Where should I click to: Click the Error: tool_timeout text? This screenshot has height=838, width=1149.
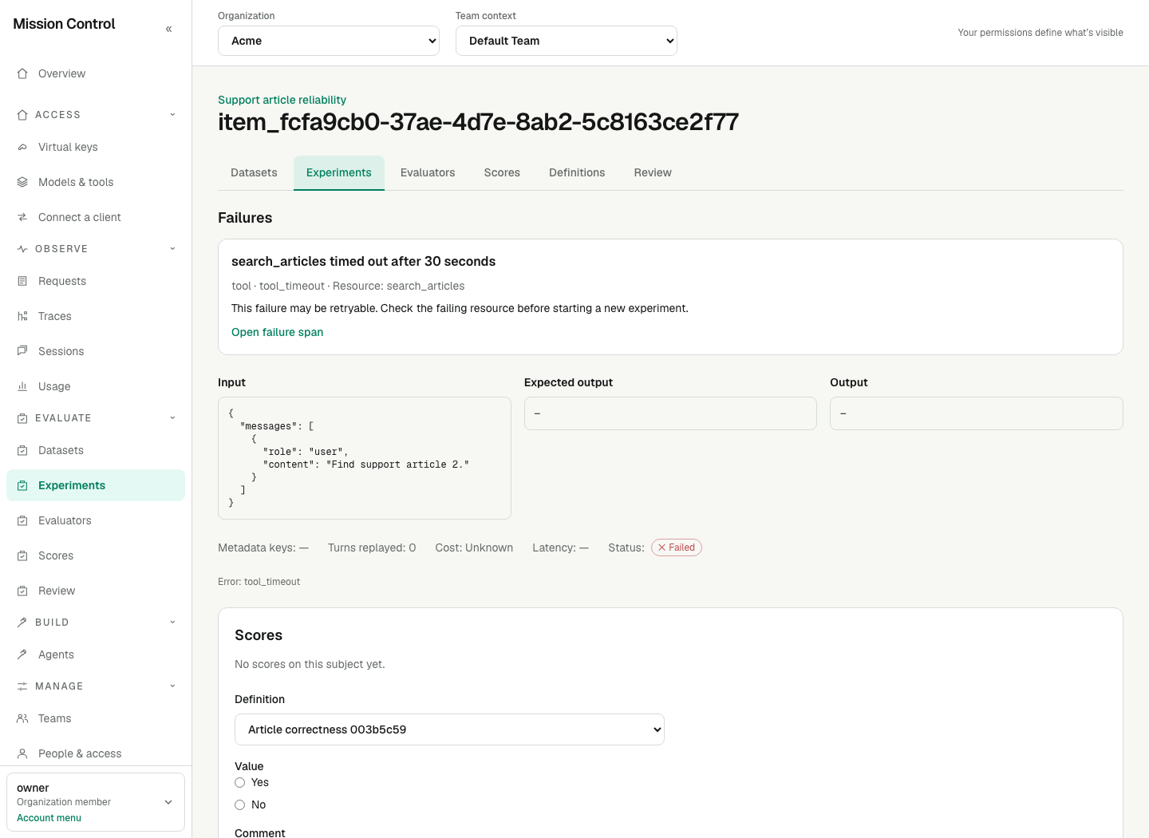[x=259, y=582]
